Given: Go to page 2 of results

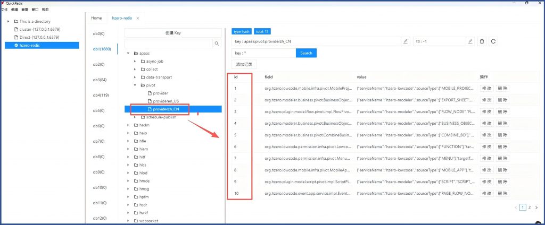Looking at the screenshot, I should click(529, 207).
